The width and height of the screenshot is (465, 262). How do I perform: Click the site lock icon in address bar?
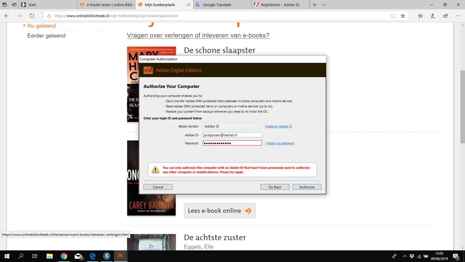click(49, 16)
